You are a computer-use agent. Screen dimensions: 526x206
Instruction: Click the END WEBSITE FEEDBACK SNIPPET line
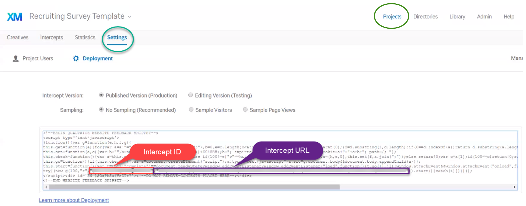[86, 180]
